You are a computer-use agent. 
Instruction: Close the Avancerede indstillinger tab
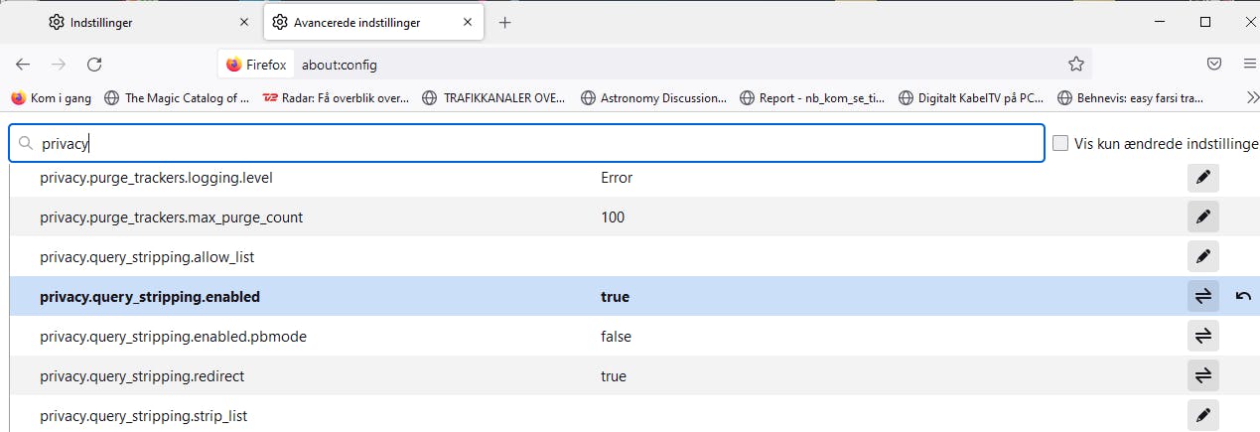468,22
